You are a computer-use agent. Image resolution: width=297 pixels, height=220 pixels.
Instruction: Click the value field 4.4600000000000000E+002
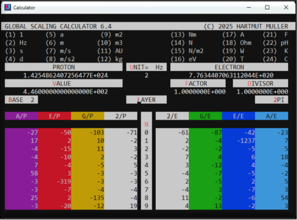point(65,92)
